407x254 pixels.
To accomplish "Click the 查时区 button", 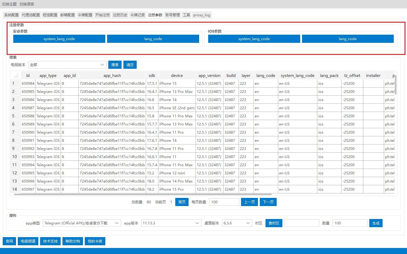I will [274, 223].
